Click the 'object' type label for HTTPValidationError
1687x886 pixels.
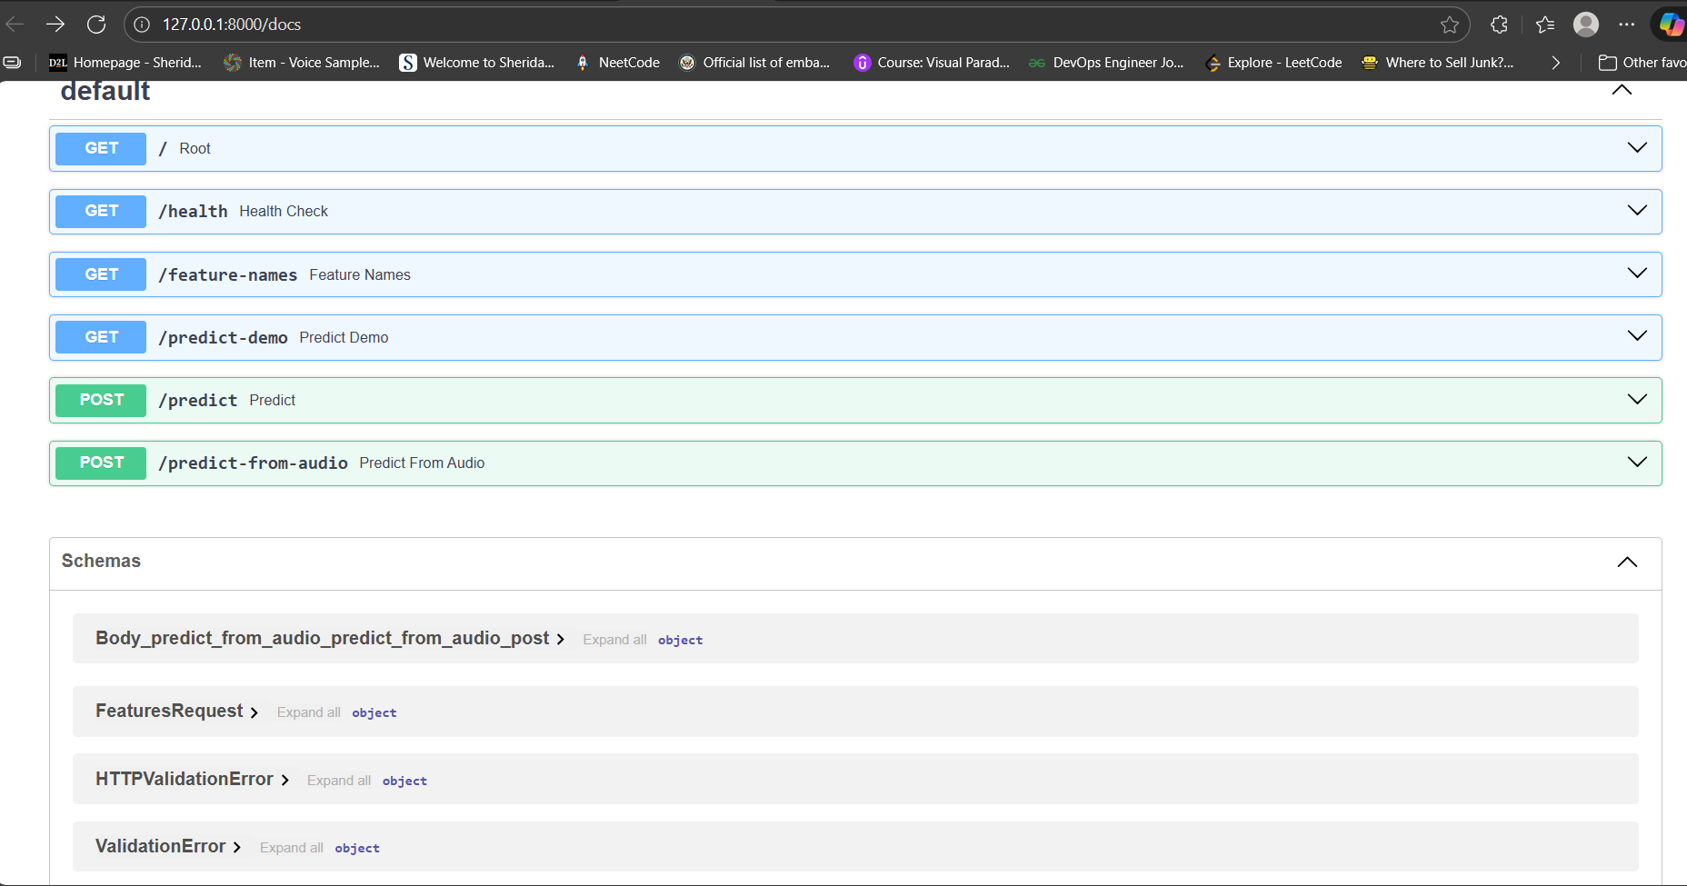(404, 781)
